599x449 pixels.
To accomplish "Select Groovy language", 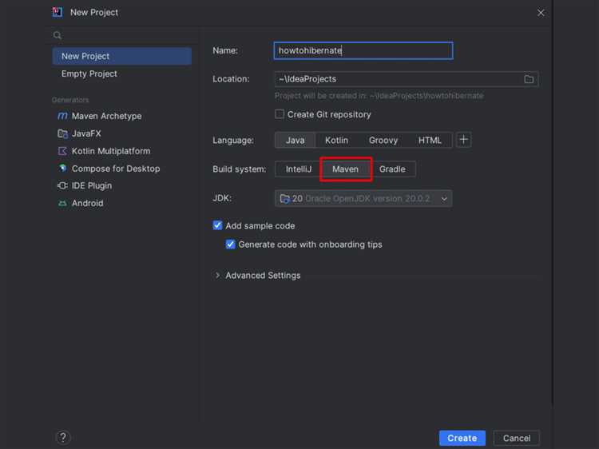I will click(383, 141).
